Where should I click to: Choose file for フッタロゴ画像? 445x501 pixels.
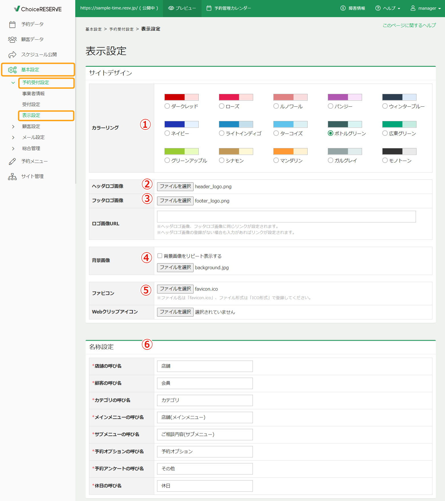point(175,201)
